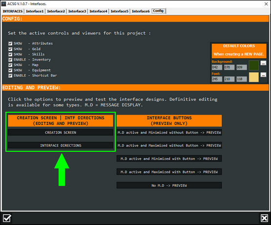Toggle ENABLE Inventory checkbox
Image resolution: width=271 pixels, height=225 pixels.
point(10,60)
